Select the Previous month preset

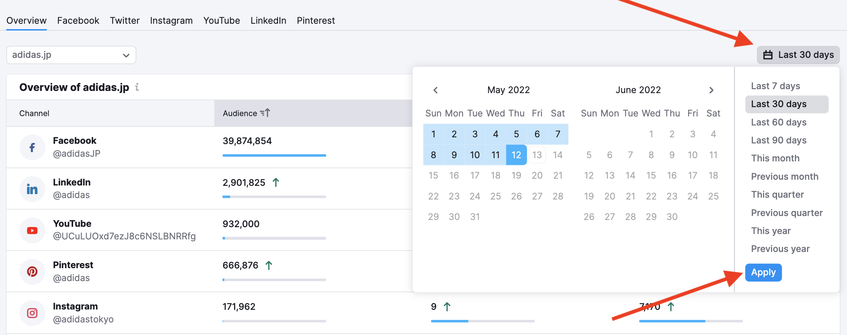click(x=785, y=176)
